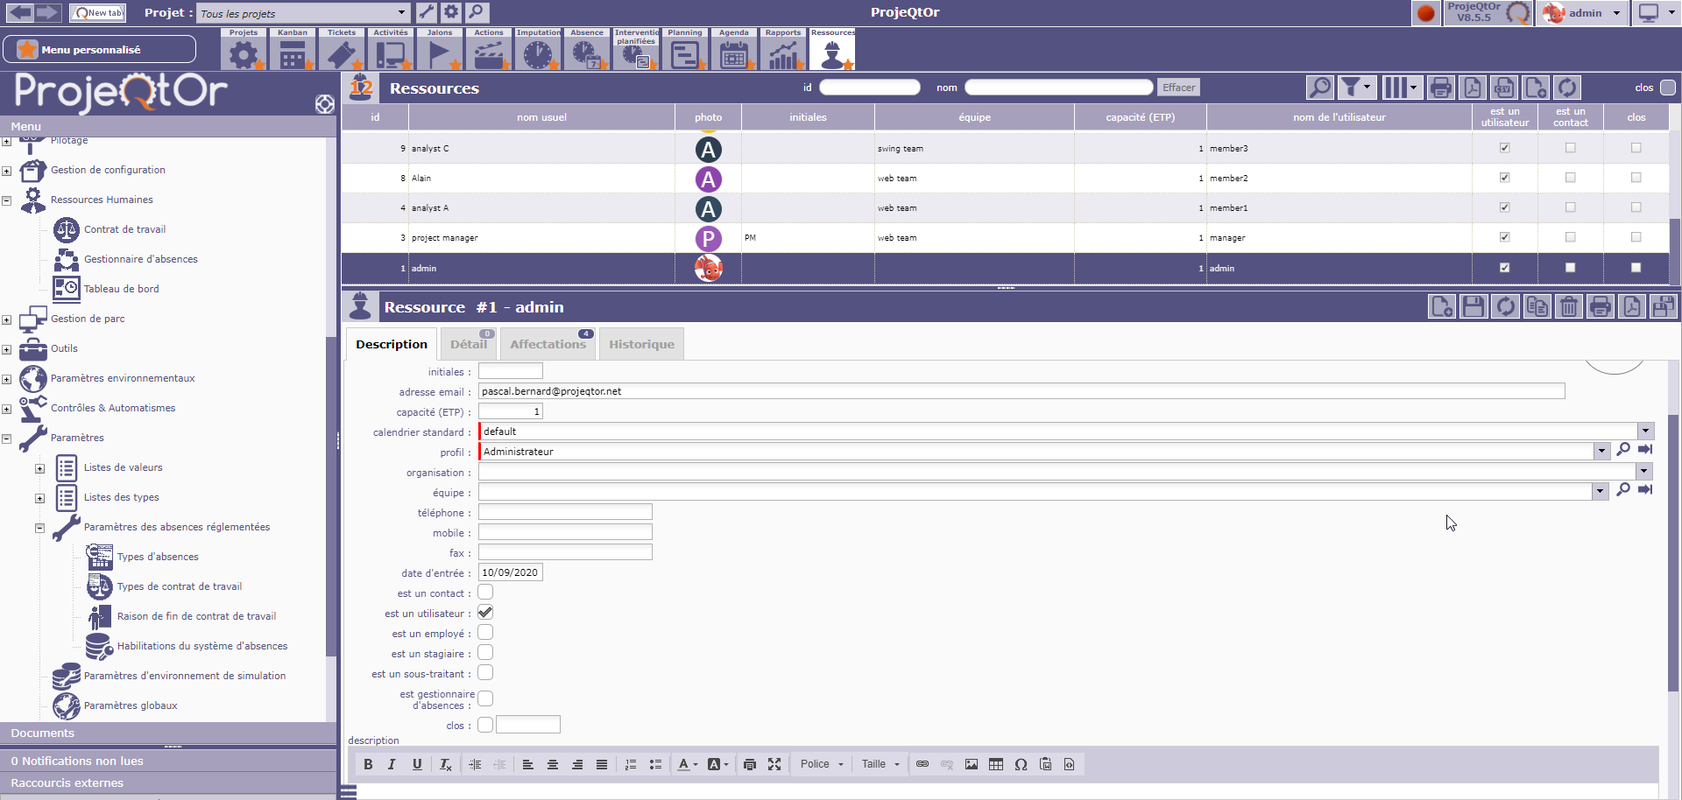The height and width of the screenshot is (800, 1682).
Task: Check the 'est un employé' checkbox
Action: 485,633
